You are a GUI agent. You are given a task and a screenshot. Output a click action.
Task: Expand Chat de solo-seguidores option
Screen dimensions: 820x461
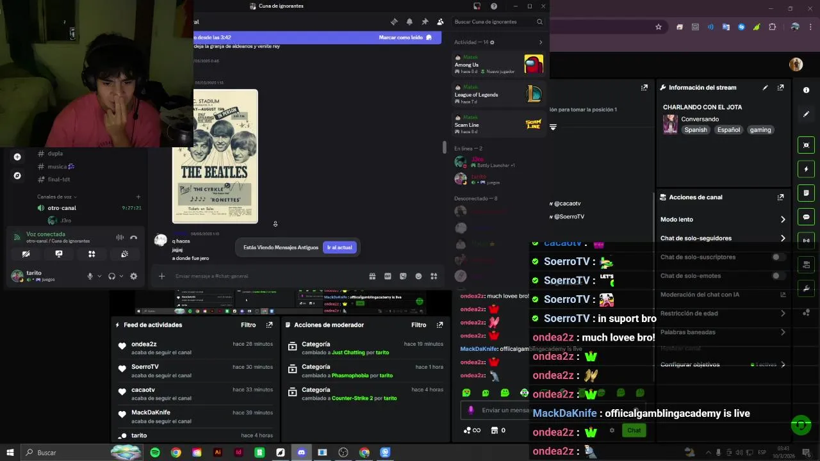pos(723,238)
